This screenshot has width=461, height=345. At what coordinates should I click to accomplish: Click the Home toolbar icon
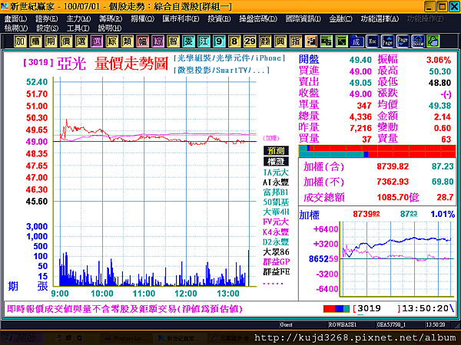[x=418, y=41]
